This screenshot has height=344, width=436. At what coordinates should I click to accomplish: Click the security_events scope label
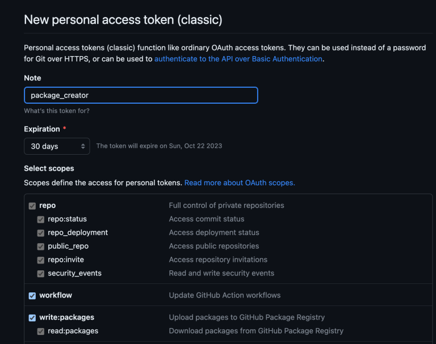[x=74, y=273]
